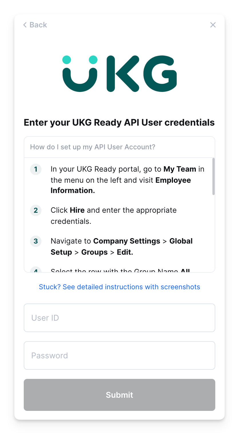Click the instructions panel scrollbar thumb

click(214, 176)
